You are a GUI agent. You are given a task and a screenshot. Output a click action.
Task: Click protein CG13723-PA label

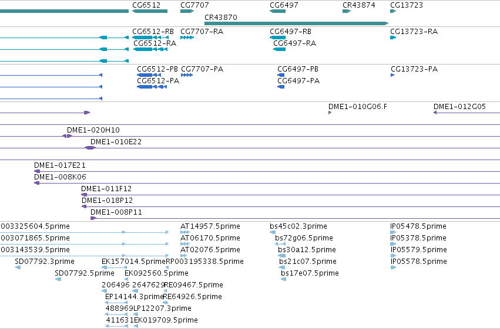pyautogui.click(x=414, y=69)
